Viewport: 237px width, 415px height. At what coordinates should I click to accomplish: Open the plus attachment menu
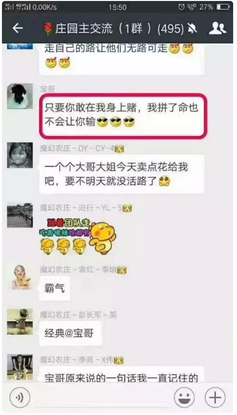(215, 397)
